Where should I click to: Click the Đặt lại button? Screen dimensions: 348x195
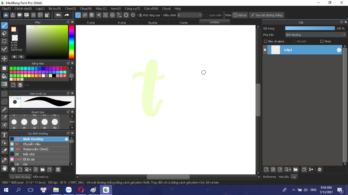pos(240,15)
